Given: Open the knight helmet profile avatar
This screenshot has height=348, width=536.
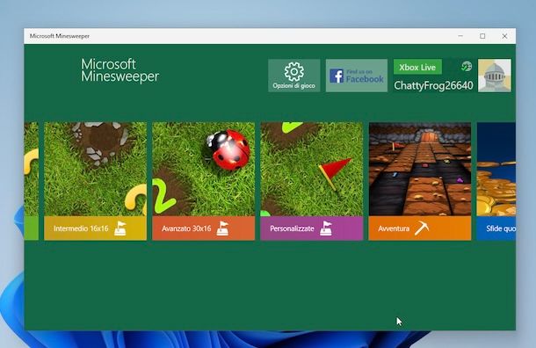Looking at the screenshot, I should [x=495, y=76].
